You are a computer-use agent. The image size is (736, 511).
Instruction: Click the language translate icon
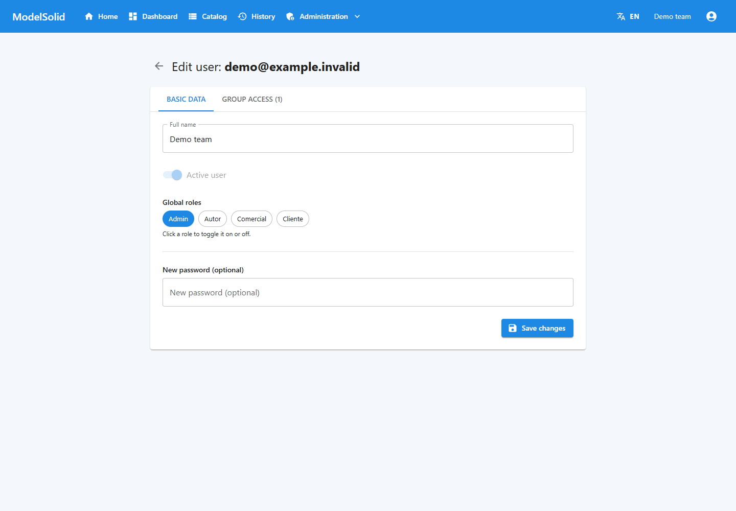point(621,16)
